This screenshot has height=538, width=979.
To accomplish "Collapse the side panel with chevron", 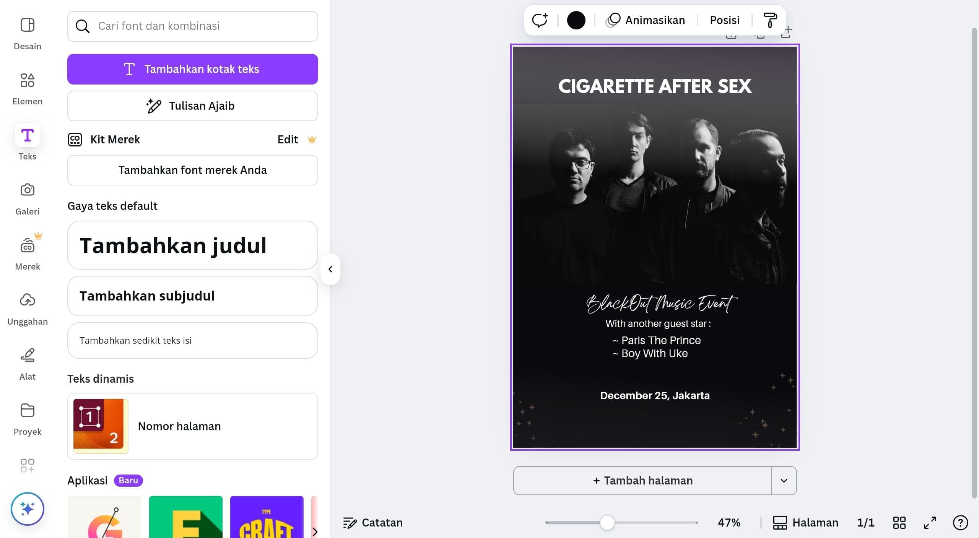I will point(330,269).
